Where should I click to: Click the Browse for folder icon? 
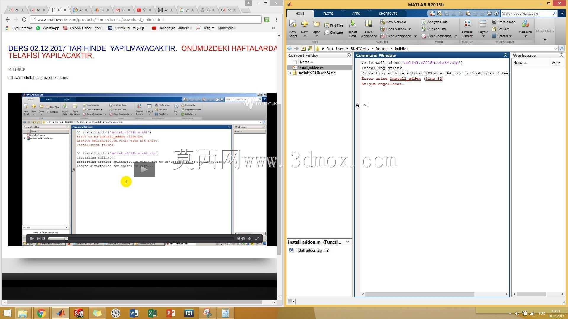click(310, 48)
